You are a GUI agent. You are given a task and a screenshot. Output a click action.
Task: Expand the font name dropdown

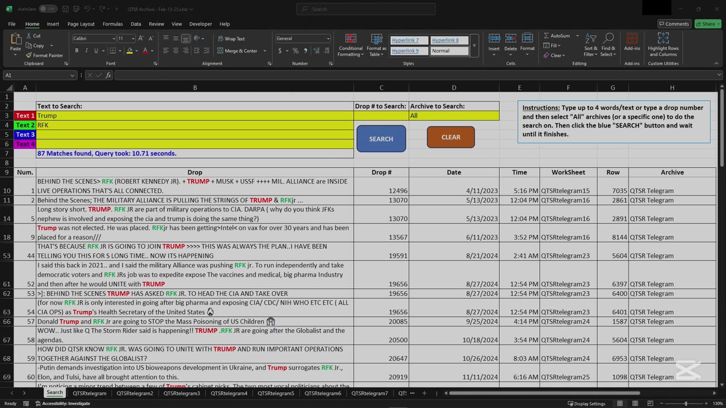(x=112, y=39)
